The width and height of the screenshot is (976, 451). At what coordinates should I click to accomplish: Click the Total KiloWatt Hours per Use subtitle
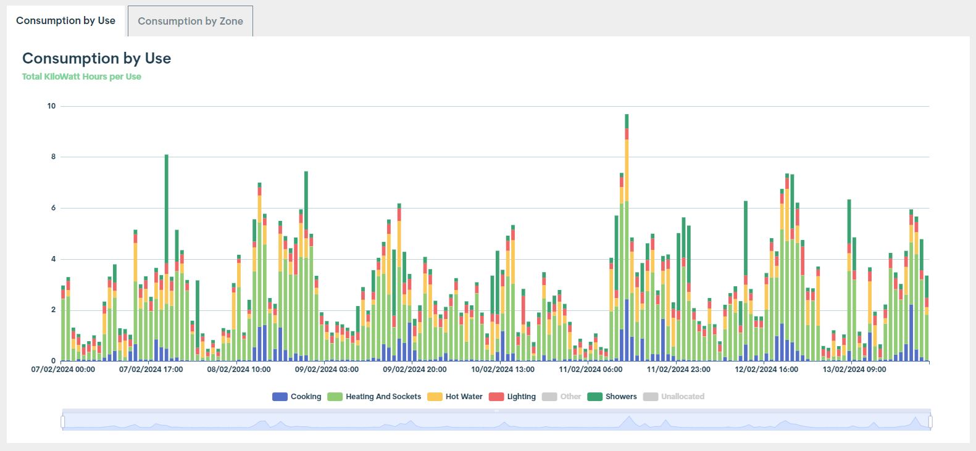[81, 77]
